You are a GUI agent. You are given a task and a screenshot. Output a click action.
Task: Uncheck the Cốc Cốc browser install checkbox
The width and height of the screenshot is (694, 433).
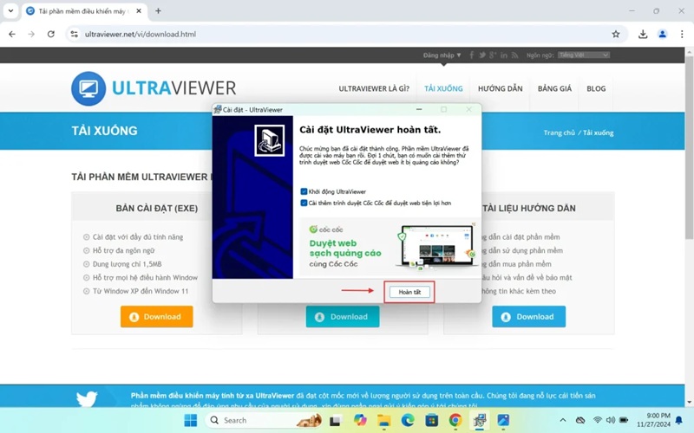tap(304, 203)
